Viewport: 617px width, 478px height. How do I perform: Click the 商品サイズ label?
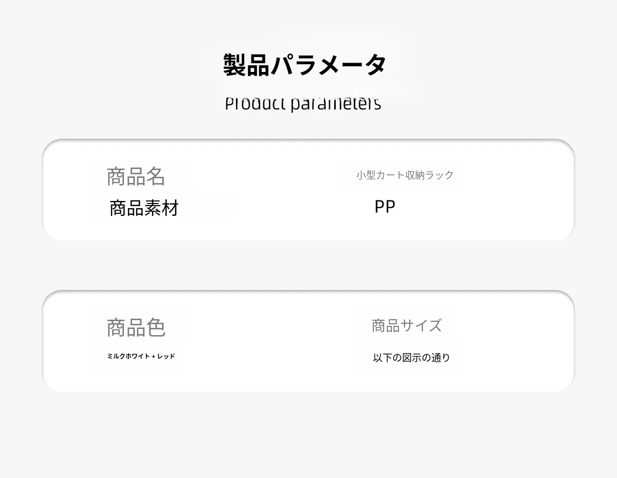(406, 325)
